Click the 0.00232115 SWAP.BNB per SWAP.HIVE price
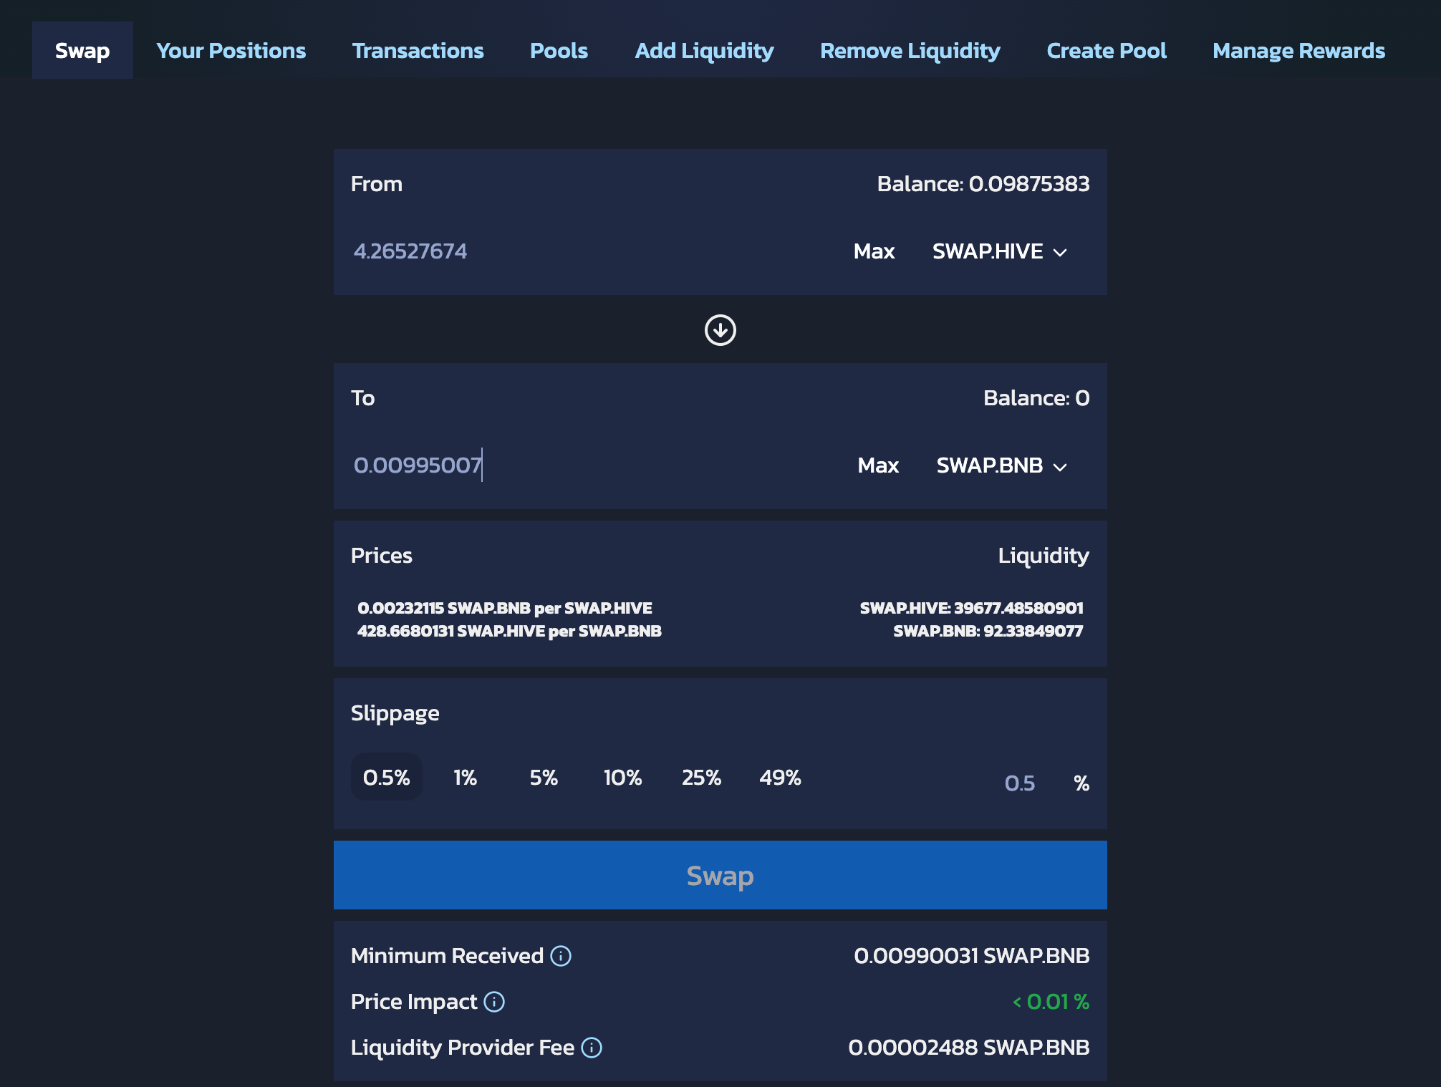The width and height of the screenshot is (1441, 1087). click(x=504, y=608)
